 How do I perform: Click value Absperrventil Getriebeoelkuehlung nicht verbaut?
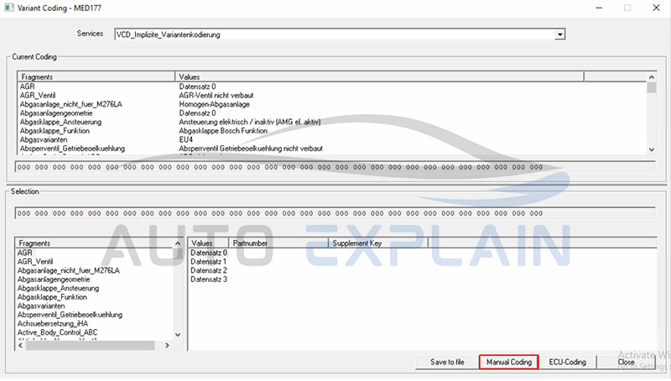251,149
